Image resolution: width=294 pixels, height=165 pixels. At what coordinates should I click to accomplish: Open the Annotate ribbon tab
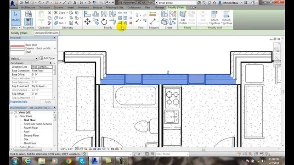(83, 7)
